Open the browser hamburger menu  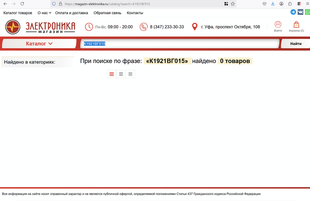[308, 4]
